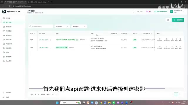This screenshot has height=105, width=188.
Task: Click the taskbar search box
Action: coord(70,103)
